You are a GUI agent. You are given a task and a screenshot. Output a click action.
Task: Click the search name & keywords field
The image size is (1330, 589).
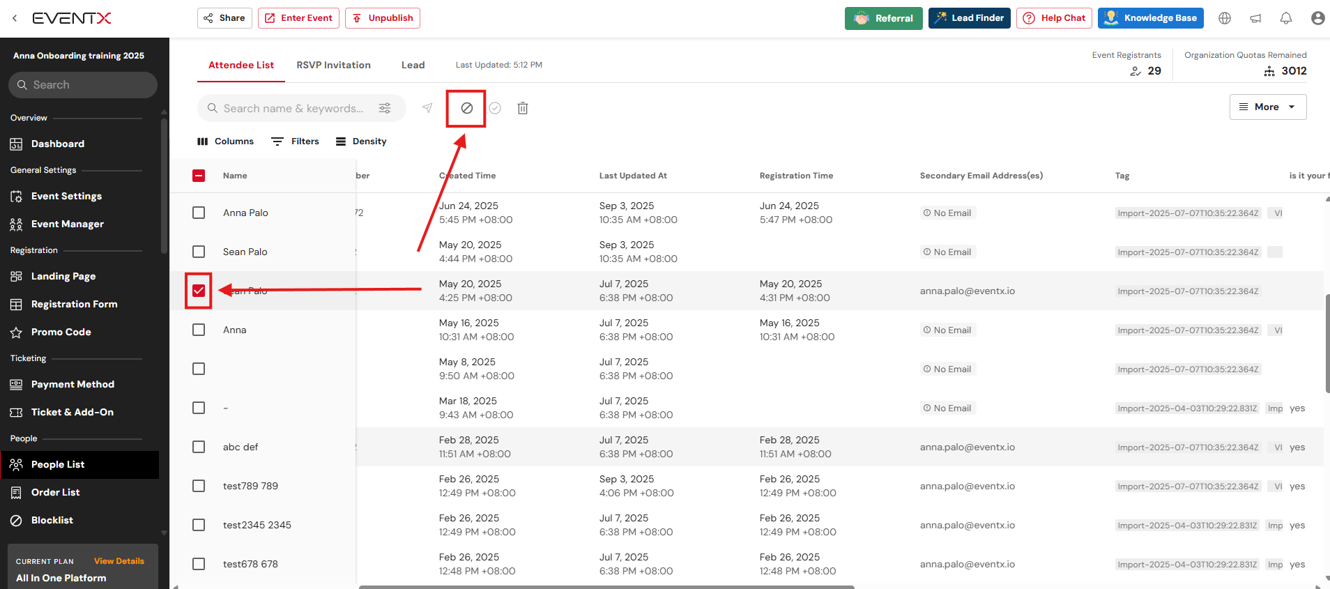pos(293,108)
